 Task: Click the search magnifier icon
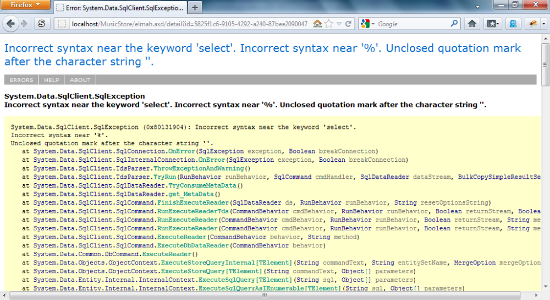pos(454,24)
